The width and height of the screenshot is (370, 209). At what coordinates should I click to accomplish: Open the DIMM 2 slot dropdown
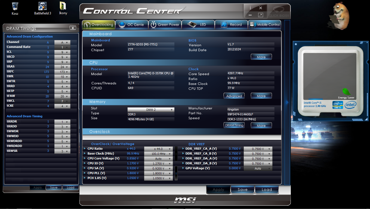coord(151,110)
